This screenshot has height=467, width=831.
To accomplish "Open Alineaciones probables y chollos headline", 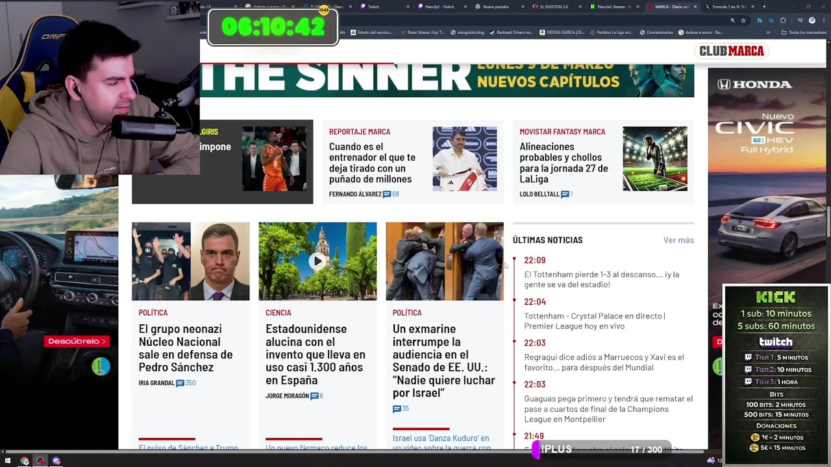I will [x=564, y=163].
